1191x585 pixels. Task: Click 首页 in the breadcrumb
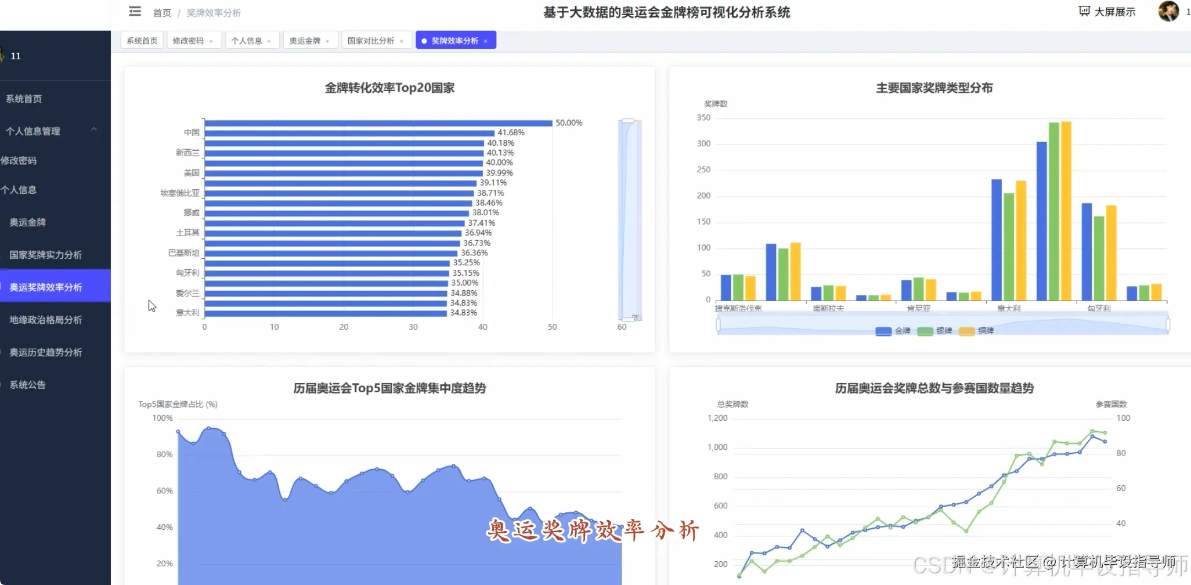162,12
